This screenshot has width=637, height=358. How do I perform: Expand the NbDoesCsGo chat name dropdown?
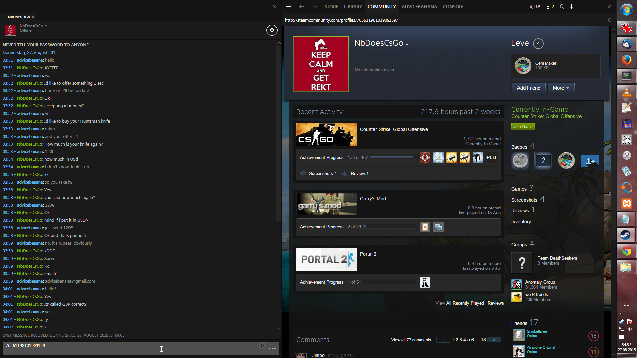click(46, 26)
